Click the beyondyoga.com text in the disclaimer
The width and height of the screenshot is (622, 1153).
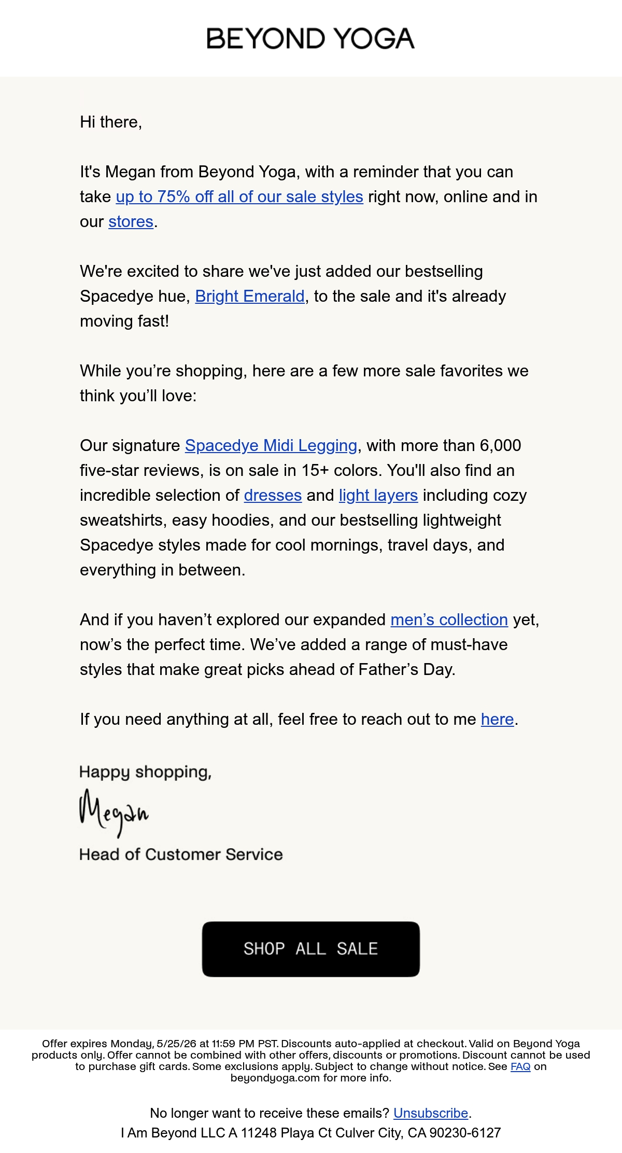click(x=275, y=1078)
